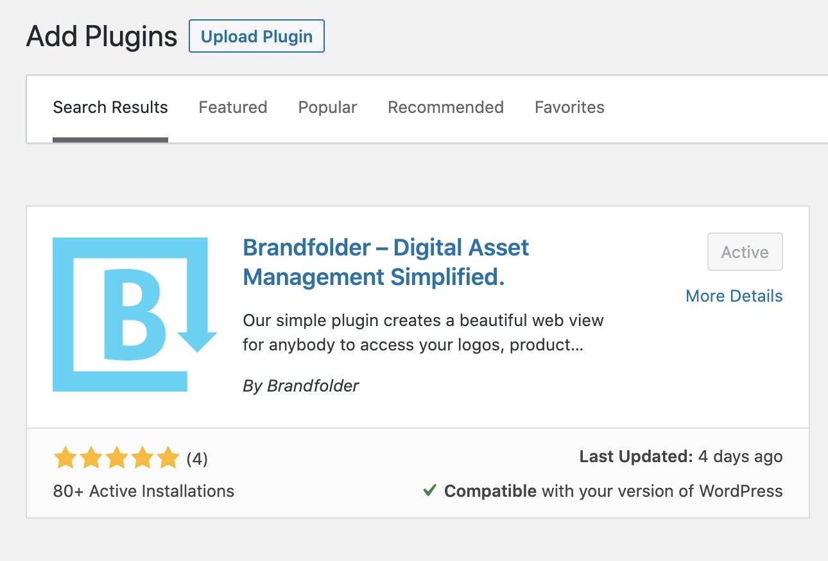Select the Search Results tab
This screenshot has height=561, width=828.
(x=110, y=107)
